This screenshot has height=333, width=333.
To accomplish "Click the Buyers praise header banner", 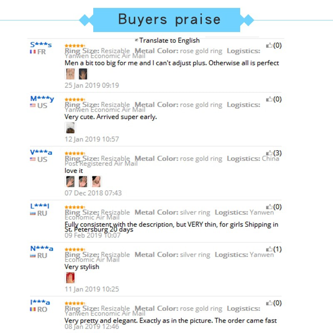I will point(166,20).
